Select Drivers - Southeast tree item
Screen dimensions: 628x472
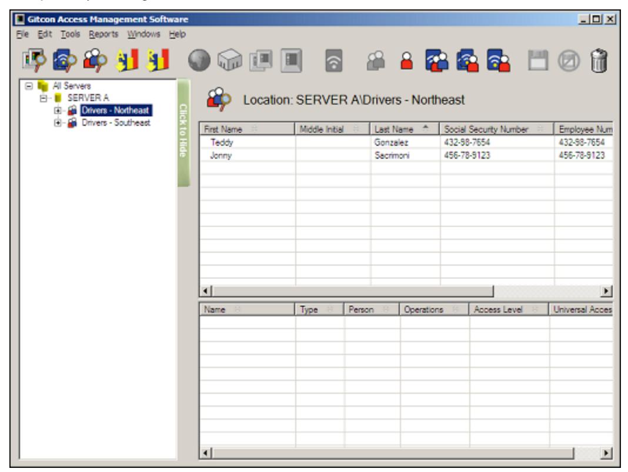pos(116,122)
